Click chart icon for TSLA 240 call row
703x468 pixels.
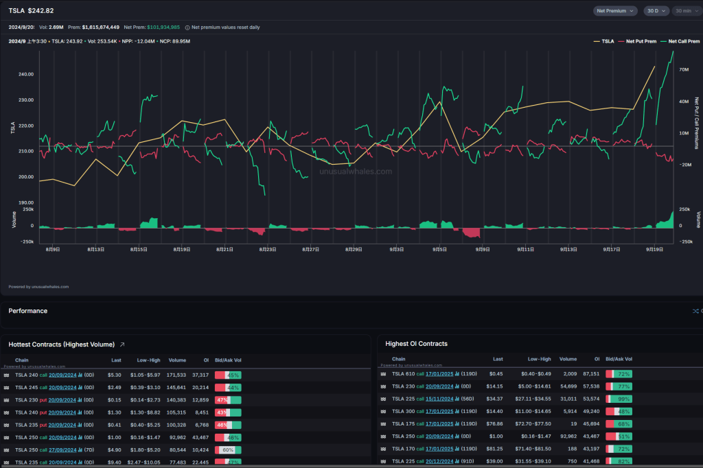point(80,375)
